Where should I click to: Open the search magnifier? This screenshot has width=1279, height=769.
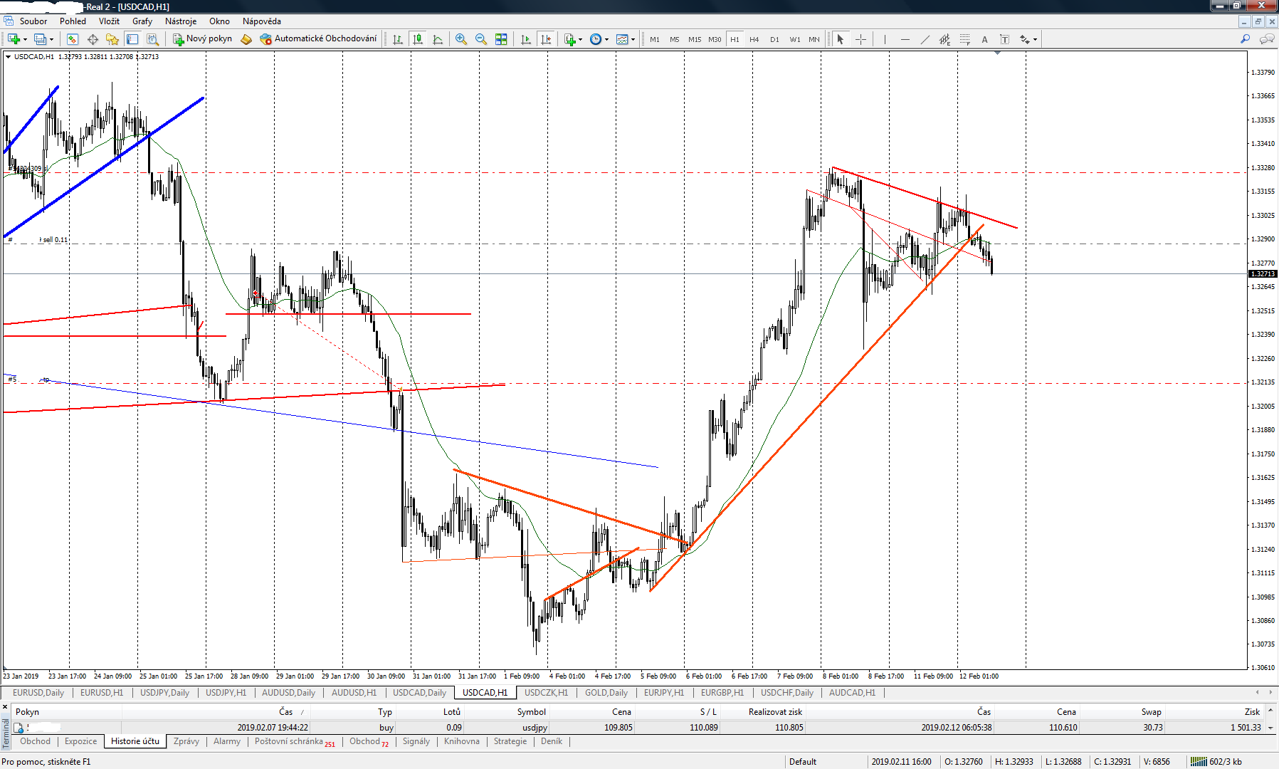[x=1245, y=39]
